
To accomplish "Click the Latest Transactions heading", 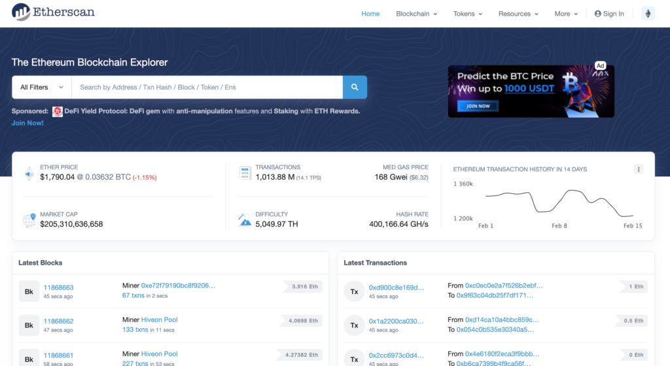I will (x=375, y=263).
